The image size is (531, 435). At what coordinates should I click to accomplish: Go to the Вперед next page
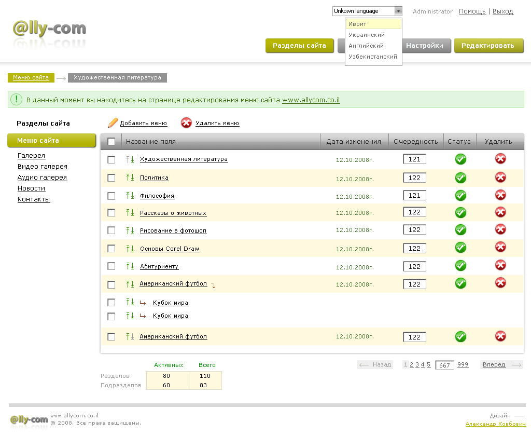(501, 364)
